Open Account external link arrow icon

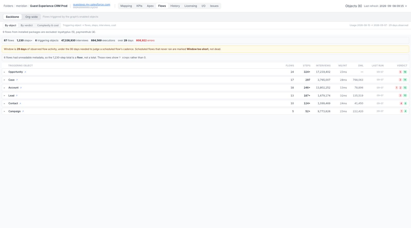tap(21, 88)
